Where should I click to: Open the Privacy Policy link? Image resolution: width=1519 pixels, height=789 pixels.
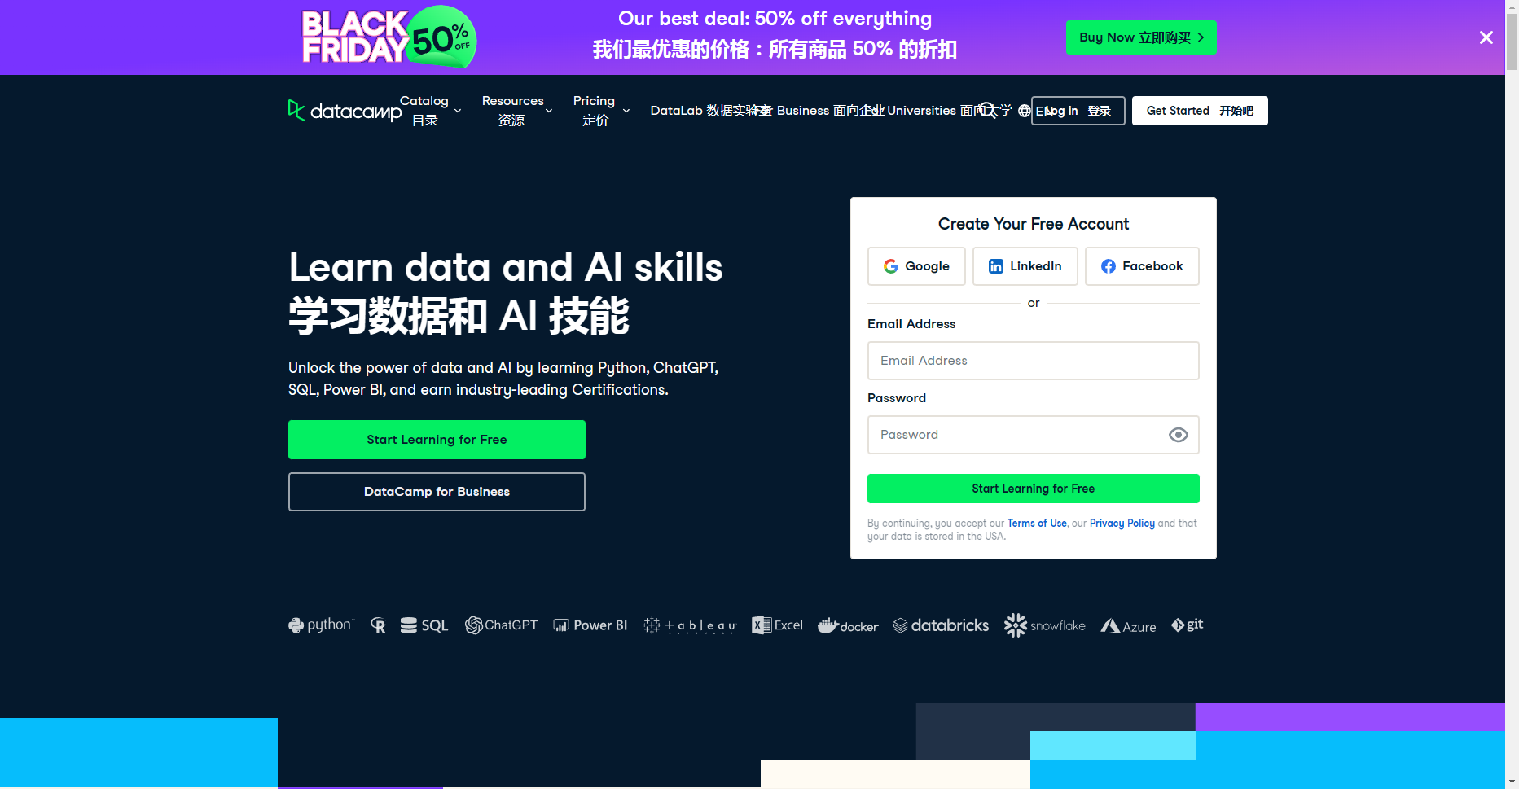click(1122, 524)
